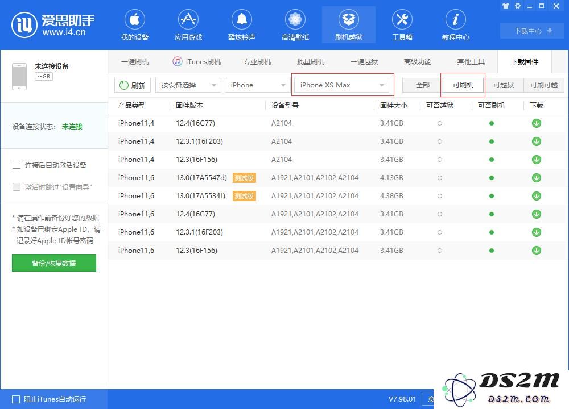Click the green 备份/恢复数据 button

[x=54, y=263]
